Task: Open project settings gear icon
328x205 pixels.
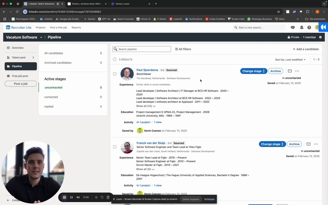Action: (320, 37)
